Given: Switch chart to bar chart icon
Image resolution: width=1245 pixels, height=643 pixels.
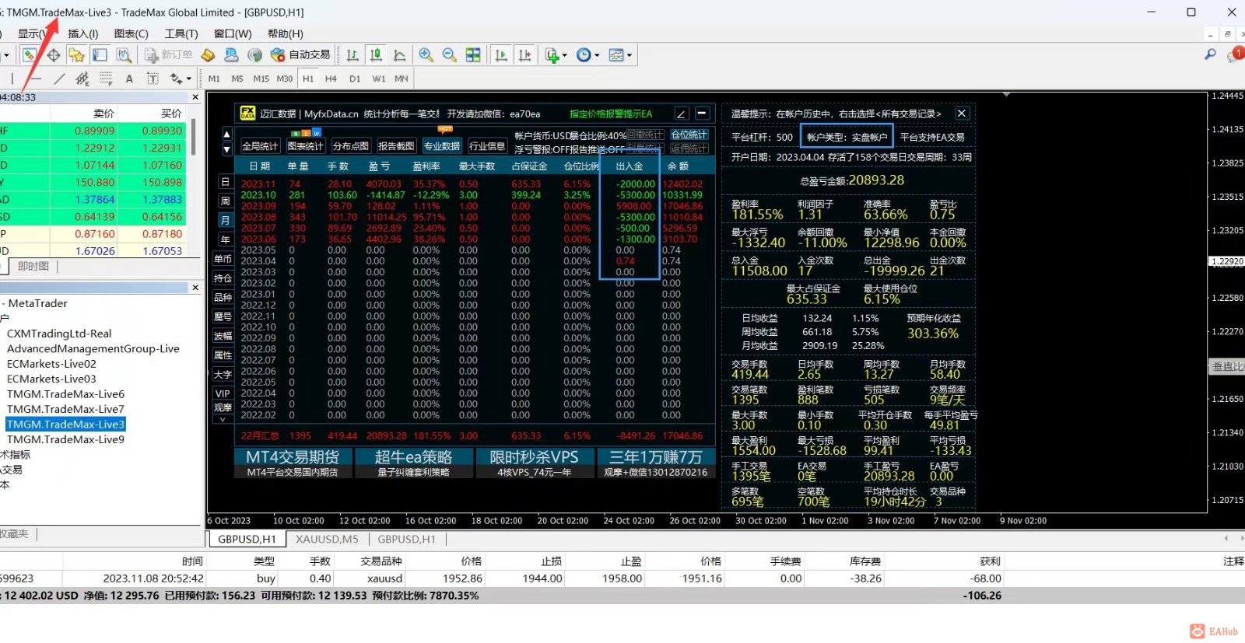Looking at the screenshot, I should point(352,54).
